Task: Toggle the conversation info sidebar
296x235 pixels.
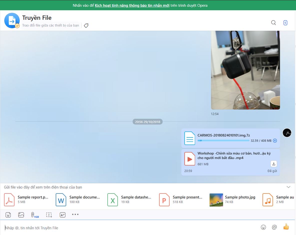Action: pos(285,22)
